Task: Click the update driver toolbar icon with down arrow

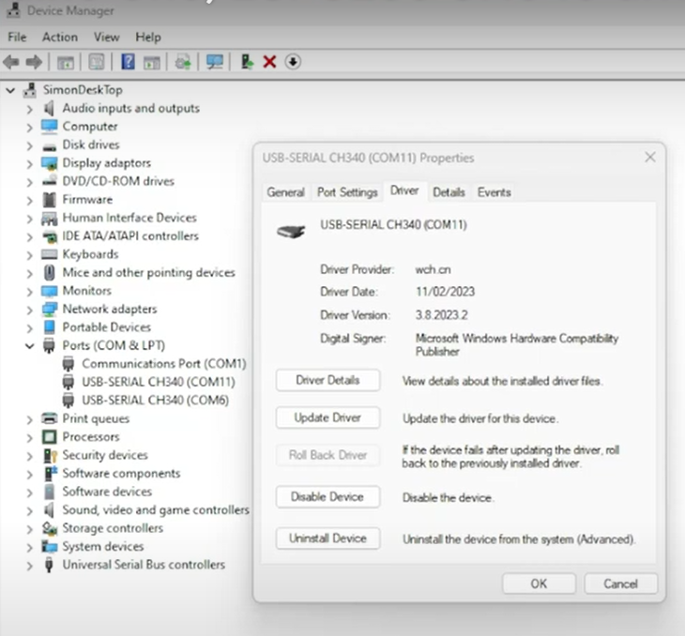Action: tap(293, 62)
